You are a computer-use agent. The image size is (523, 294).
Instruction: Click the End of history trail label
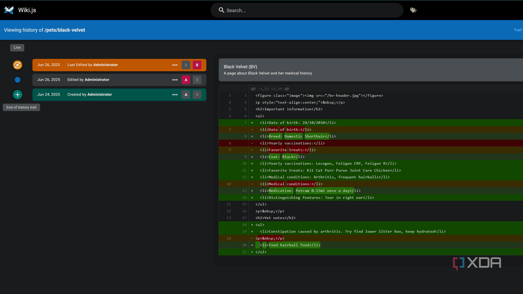[21, 107]
